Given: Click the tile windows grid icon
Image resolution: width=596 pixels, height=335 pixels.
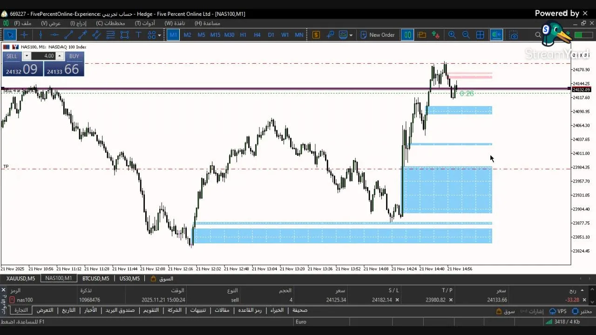Looking at the screenshot, I should pos(480,35).
